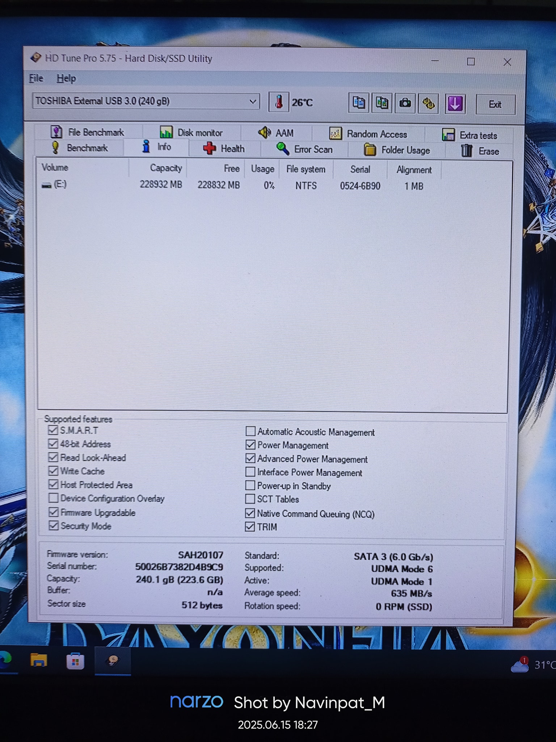The width and height of the screenshot is (556, 742).
Task: Click the File system column header
Action: (307, 169)
